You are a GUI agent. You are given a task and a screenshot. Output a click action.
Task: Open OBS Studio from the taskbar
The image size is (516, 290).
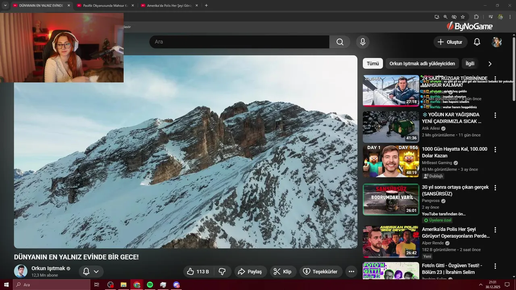tap(110, 285)
